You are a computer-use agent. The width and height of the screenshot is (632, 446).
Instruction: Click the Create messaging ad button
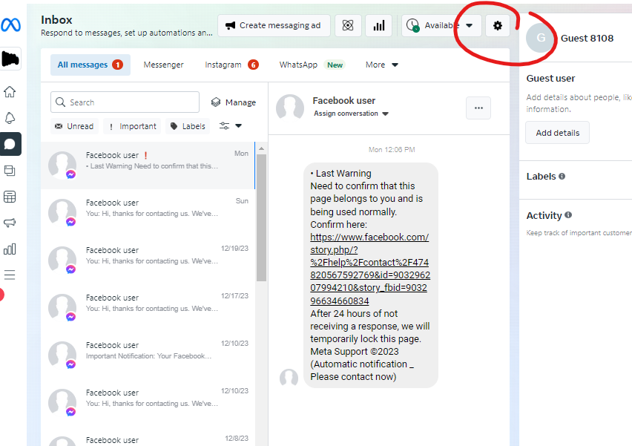(274, 25)
